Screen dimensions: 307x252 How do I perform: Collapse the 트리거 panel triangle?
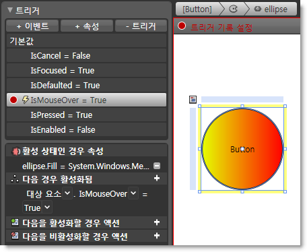pyautogui.click(x=10, y=10)
